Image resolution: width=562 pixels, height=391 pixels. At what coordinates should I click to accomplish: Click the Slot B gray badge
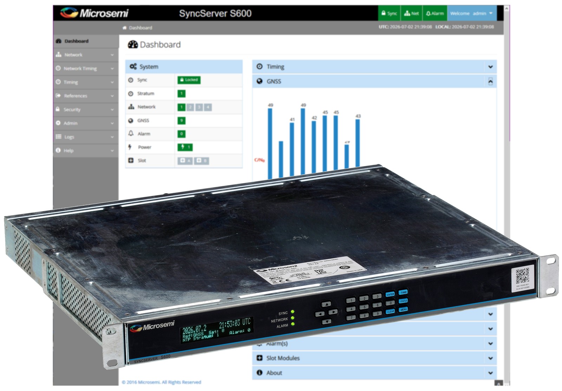pos(202,161)
